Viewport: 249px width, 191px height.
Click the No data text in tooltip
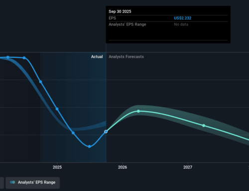coord(181,24)
